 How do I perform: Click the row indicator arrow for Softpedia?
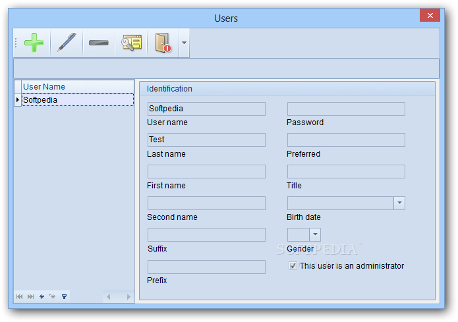(x=18, y=100)
